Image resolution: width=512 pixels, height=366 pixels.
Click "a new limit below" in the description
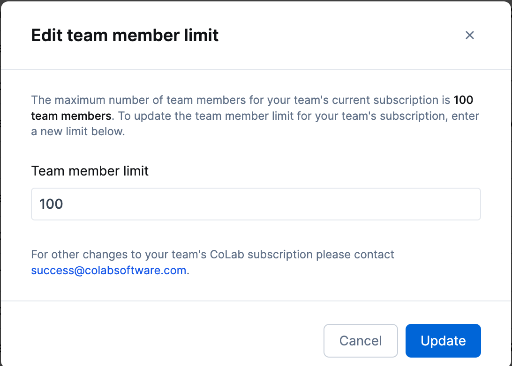pyautogui.click(x=78, y=132)
